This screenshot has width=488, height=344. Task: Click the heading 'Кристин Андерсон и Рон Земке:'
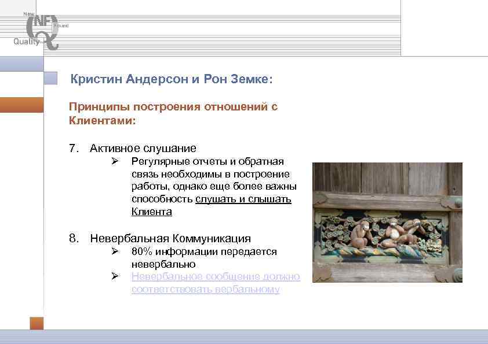(x=172, y=79)
